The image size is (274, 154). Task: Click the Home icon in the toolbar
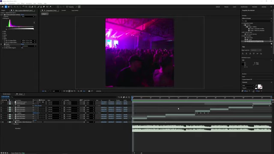tap(3, 7)
